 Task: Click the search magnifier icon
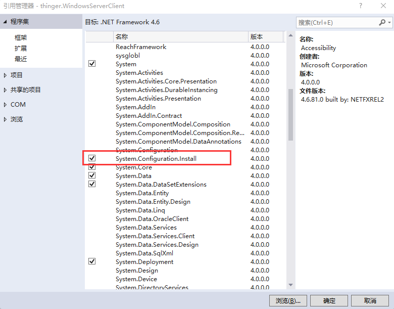tap(382, 23)
